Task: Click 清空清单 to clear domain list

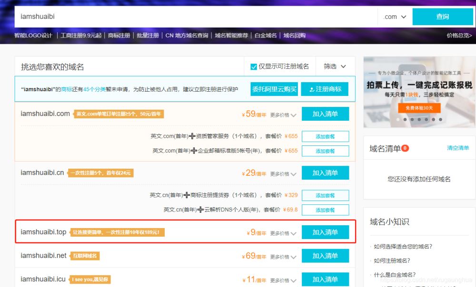Action: click(457, 148)
